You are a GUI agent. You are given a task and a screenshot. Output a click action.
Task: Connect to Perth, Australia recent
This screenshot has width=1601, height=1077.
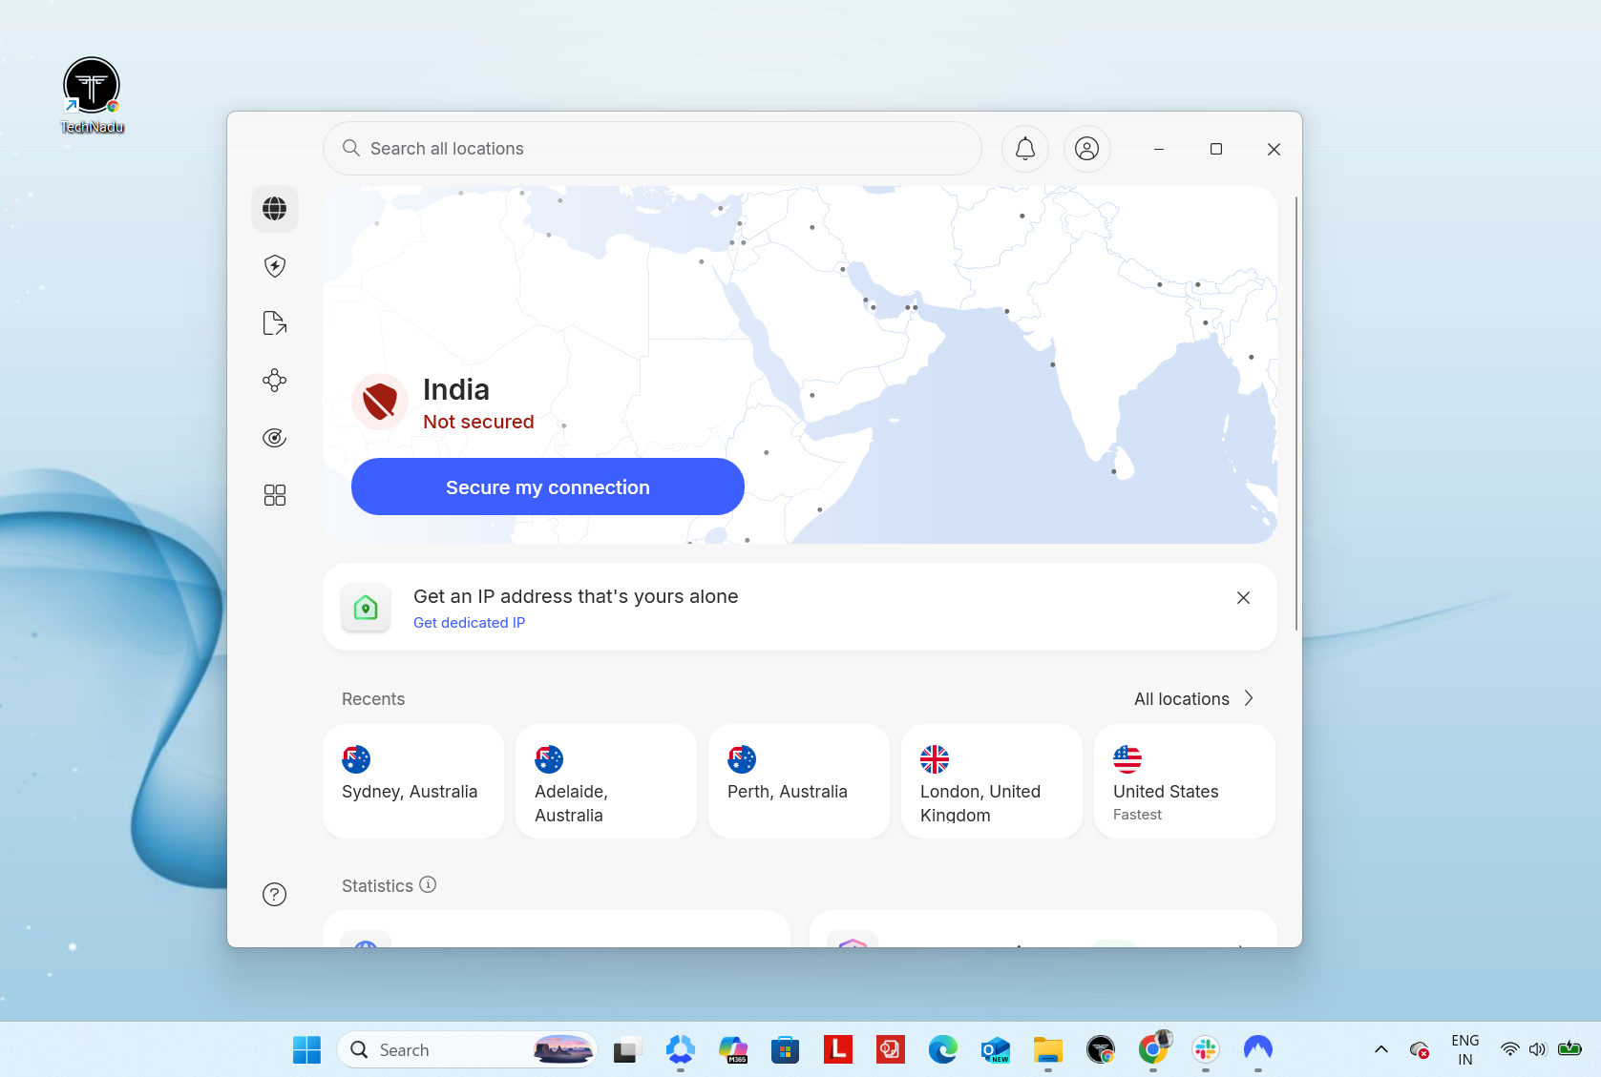[x=799, y=781]
